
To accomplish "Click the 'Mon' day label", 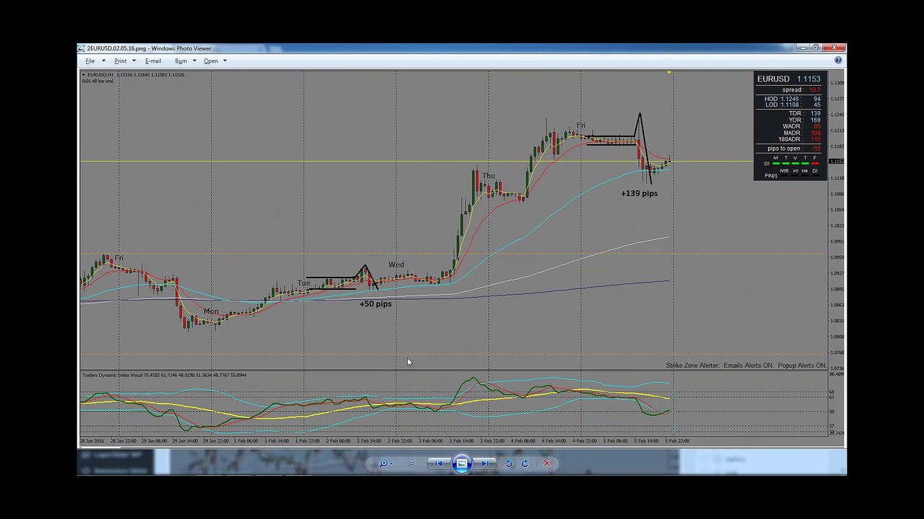I will pos(211,311).
